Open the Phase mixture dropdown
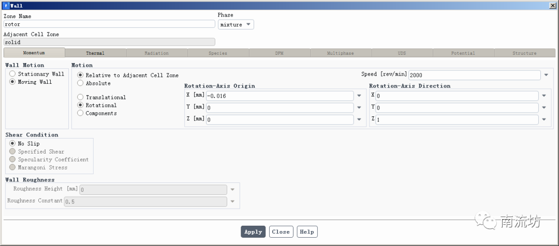Screen dimensions: 559x246 236,25
